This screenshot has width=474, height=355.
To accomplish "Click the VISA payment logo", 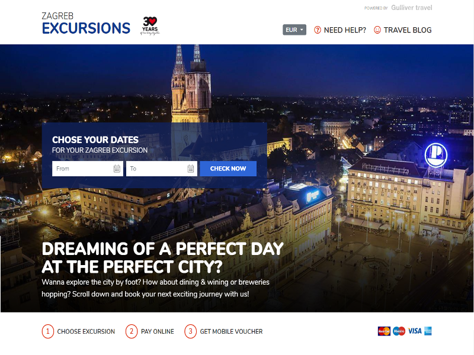I will click(x=415, y=331).
